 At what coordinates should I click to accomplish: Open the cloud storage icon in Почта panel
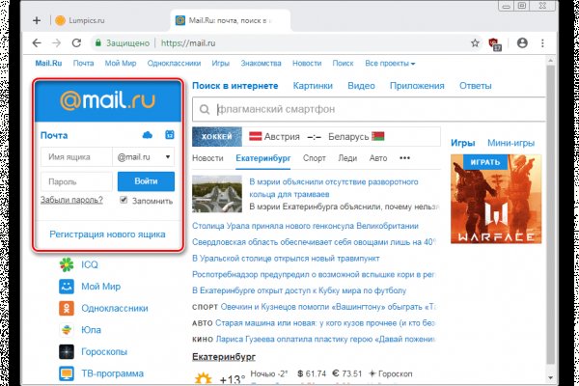point(148,135)
